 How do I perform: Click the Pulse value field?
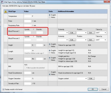tap(28, 21)
